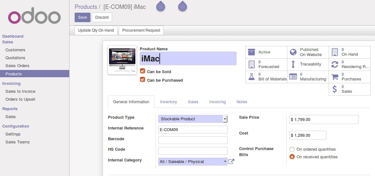Image resolution: width=375 pixels, height=176 pixels.
Task: Click the Purchases shopping cart icon
Action: [x=335, y=77]
